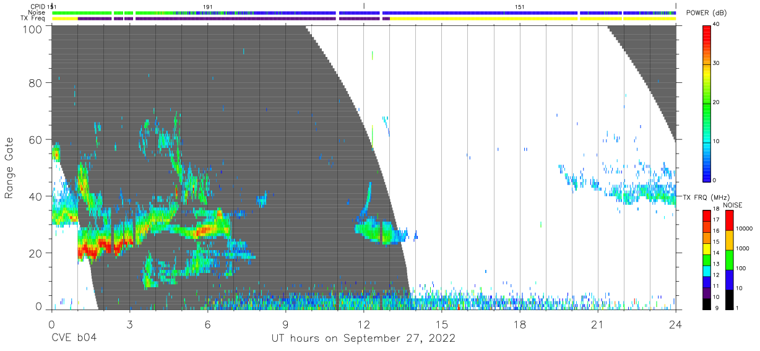Click the 'TX FRQ (MHz)' legend title
The width and height of the screenshot is (760, 351).
[x=706, y=197]
